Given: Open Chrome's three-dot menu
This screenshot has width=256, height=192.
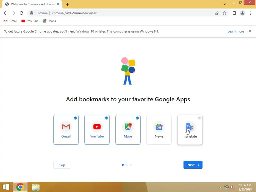Looking at the screenshot, I should pyautogui.click(x=250, y=13).
